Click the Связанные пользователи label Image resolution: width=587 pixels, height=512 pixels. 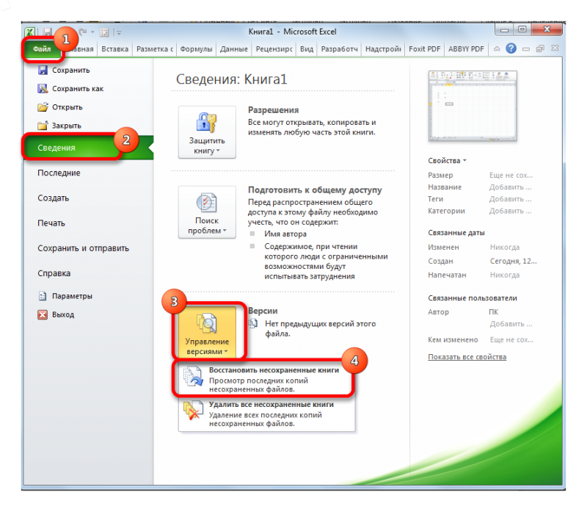coord(473,298)
